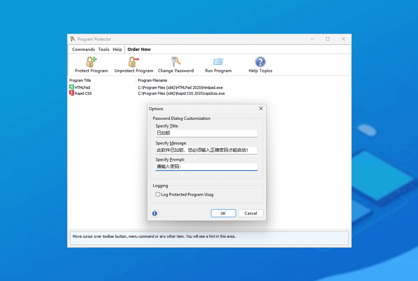The height and width of the screenshot is (281, 418).
Task: Open Help Topics question mark icon
Action: [260, 62]
